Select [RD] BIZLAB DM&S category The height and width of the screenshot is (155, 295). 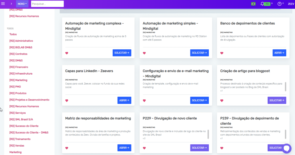tap(21, 47)
